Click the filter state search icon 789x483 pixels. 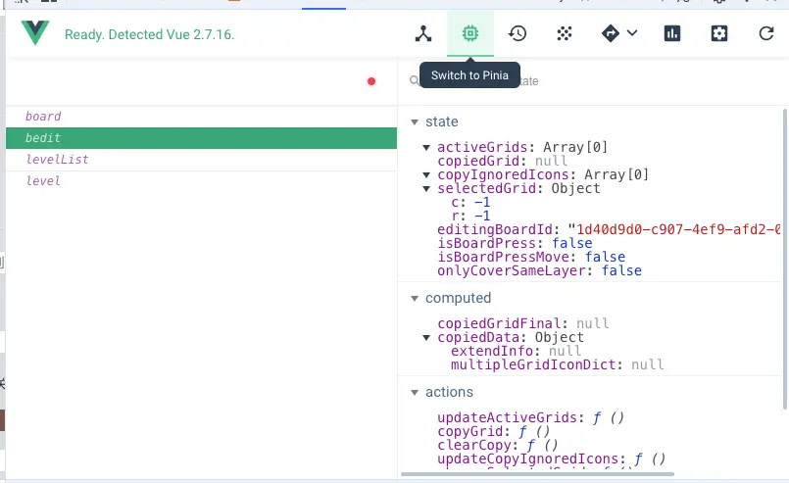coord(414,80)
